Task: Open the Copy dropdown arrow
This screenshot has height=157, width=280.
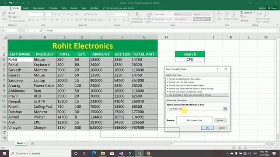Action: [18, 17]
